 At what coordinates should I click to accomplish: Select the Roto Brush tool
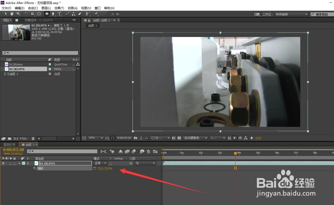coord(88,14)
